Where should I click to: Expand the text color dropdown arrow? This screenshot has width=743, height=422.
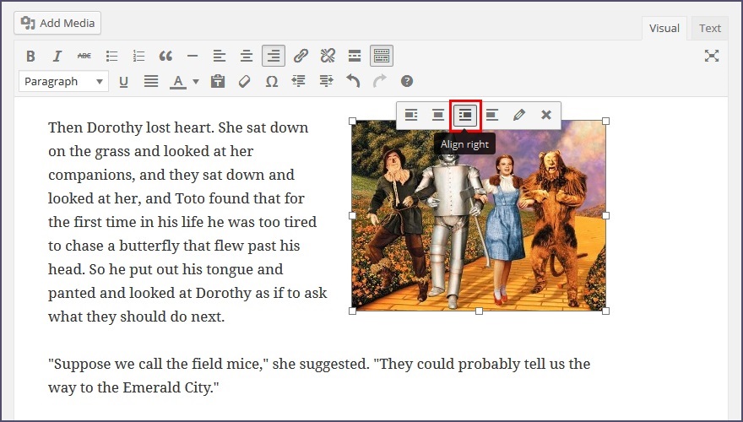point(196,82)
